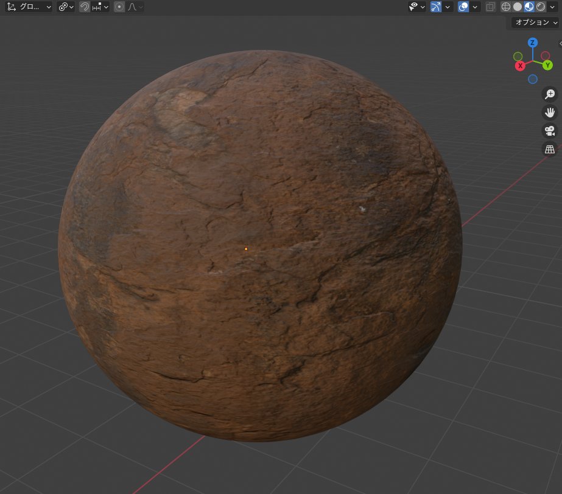Switch to solid shading

point(518,7)
